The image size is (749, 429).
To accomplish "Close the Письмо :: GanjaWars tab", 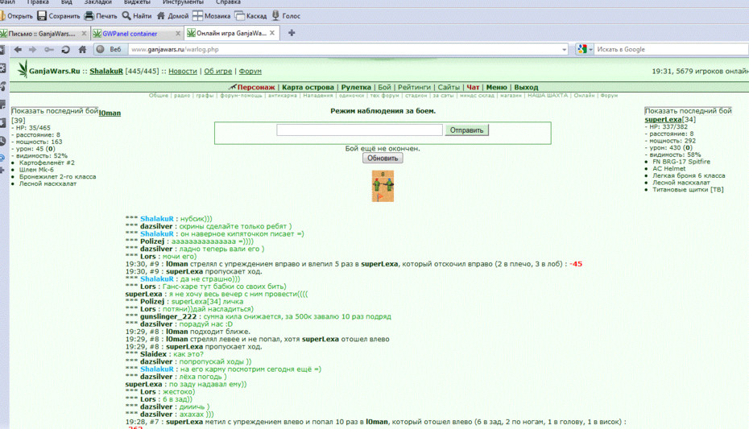I will [x=84, y=34].
